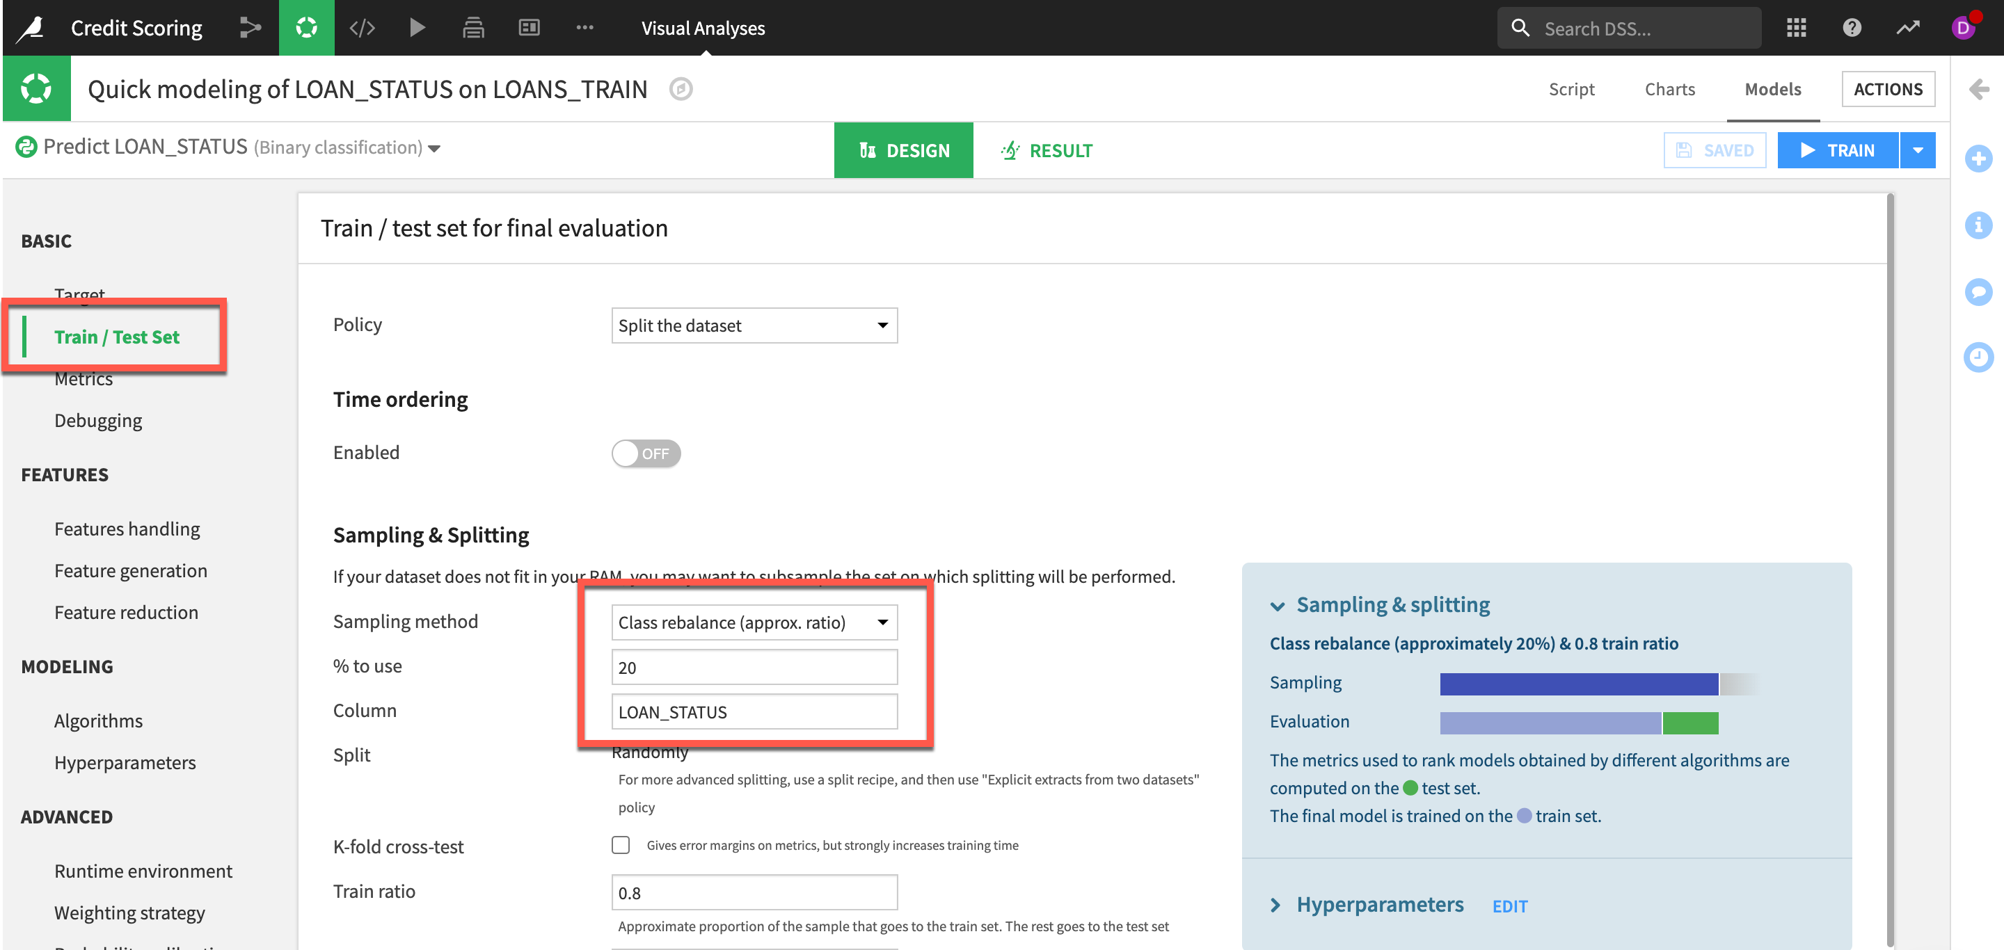This screenshot has height=950, width=2004.
Task: Open the Policy dropdown
Action: [754, 325]
